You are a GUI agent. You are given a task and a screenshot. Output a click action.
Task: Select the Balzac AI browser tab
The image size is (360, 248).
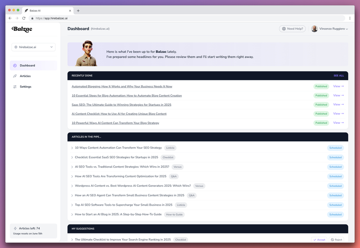click(x=48, y=11)
